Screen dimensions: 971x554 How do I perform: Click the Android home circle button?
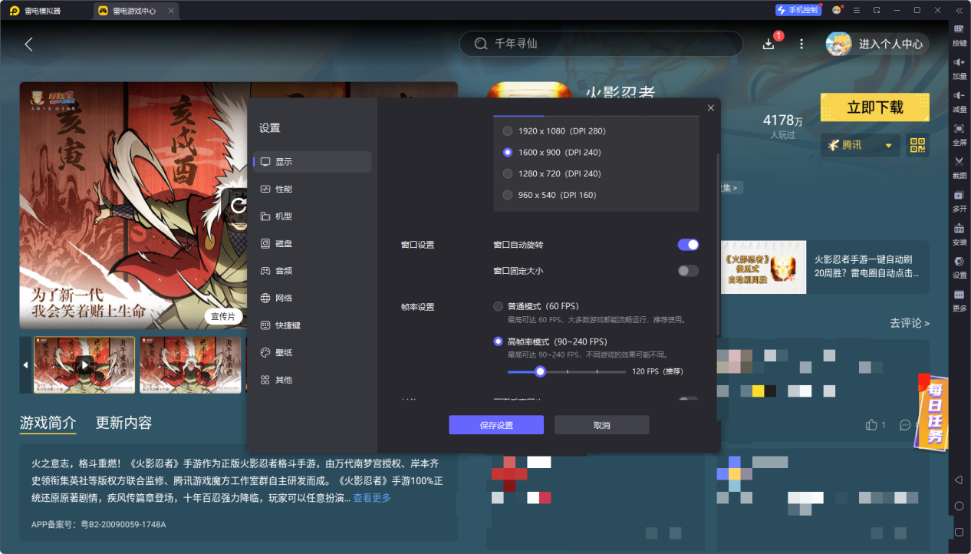(x=959, y=506)
